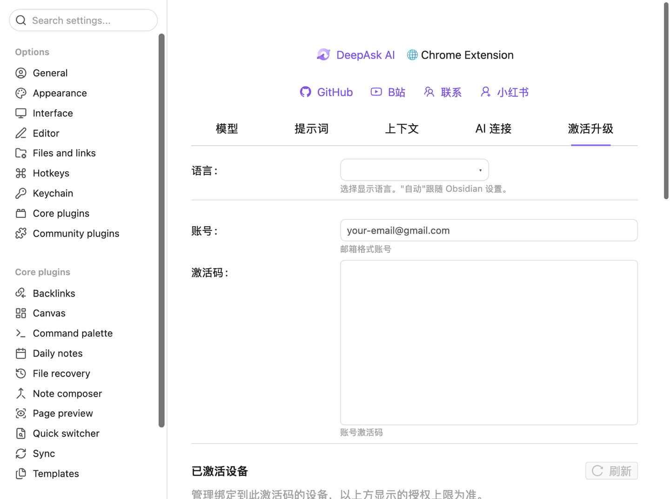Click the Interface monitor icon
Image resolution: width=670 pixels, height=499 pixels.
click(21, 113)
